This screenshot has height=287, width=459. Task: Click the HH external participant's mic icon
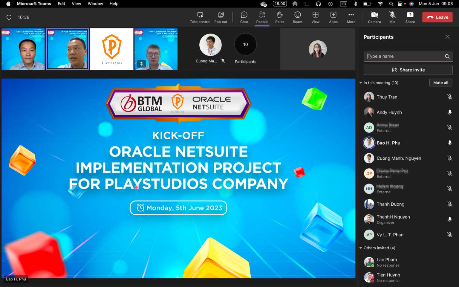click(449, 189)
